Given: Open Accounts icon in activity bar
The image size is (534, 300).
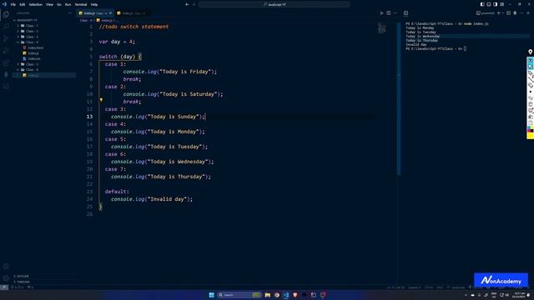Looking at the screenshot, I should coord(6,267).
